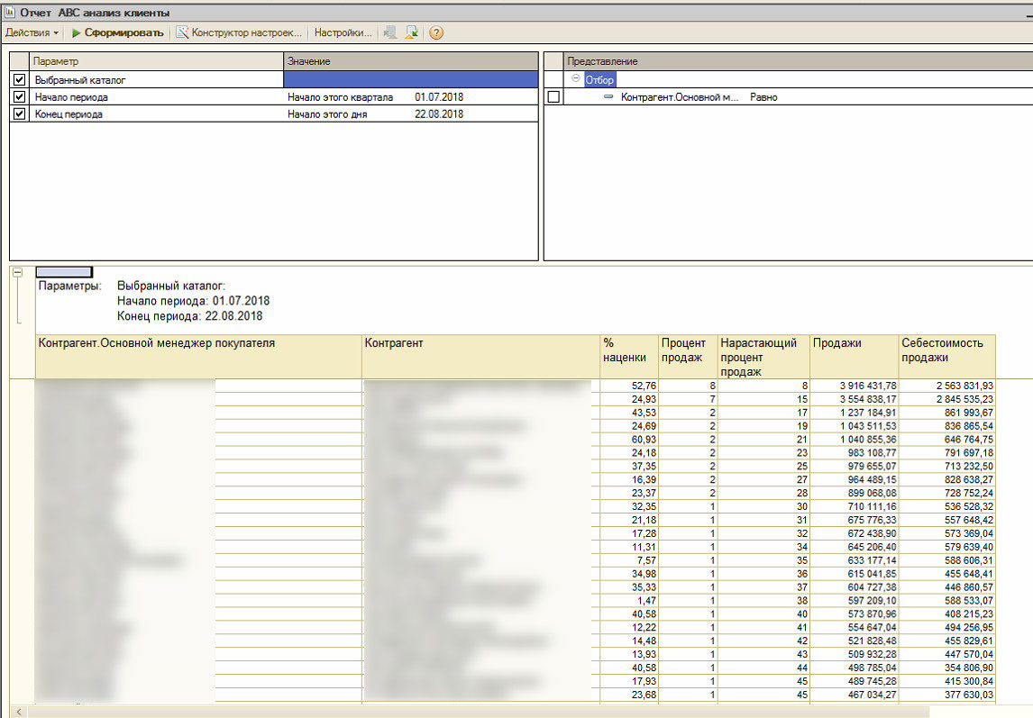Disable the Конец периода checkbox

(x=19, y=114)
